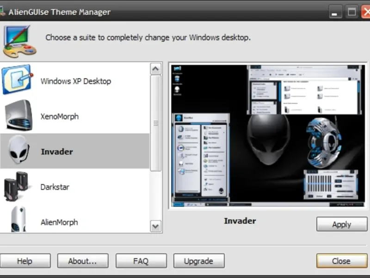The image size is (370, 278).
Task: Select the XenoMorph suite name
Action: [60, 117]
